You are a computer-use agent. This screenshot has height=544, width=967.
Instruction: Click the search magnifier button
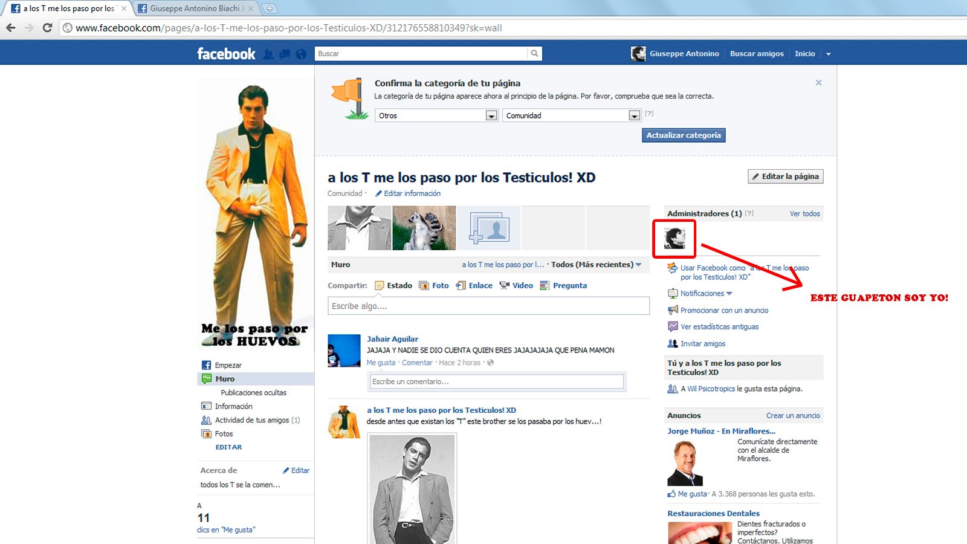point(534,54)
